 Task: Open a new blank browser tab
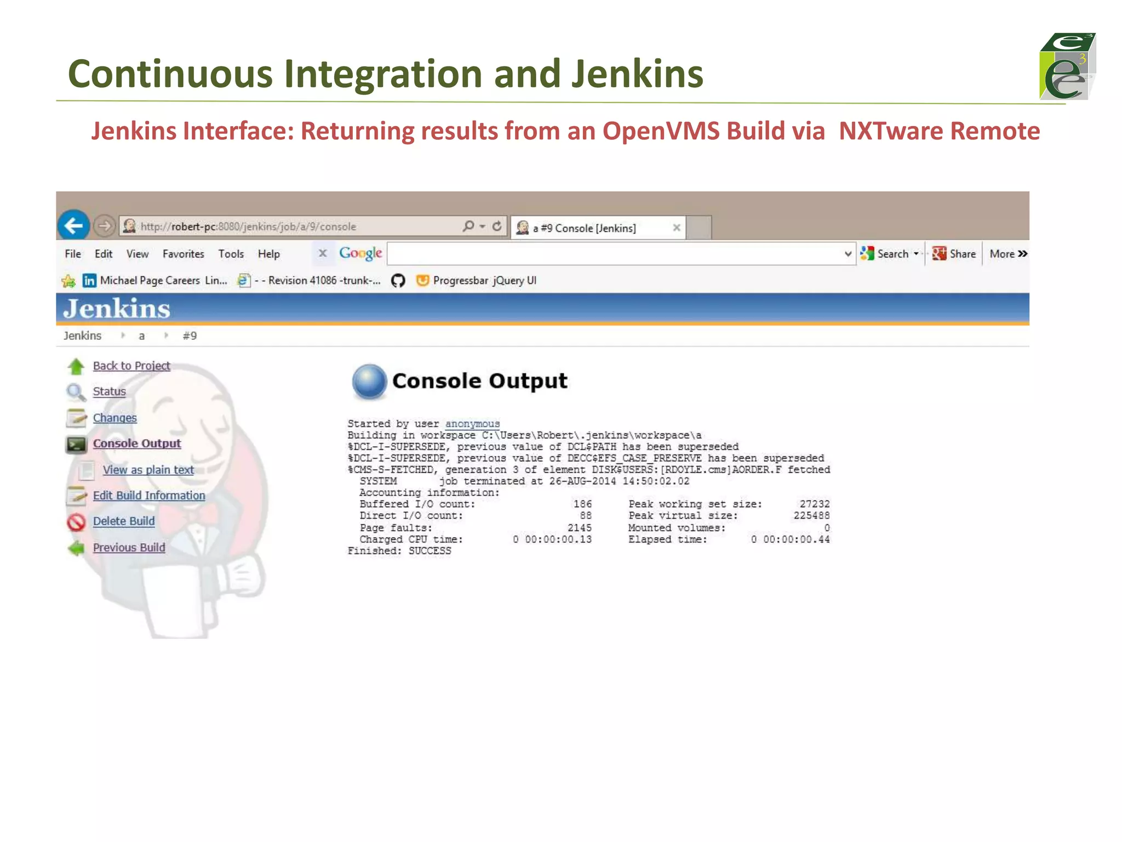click(699, 227)
